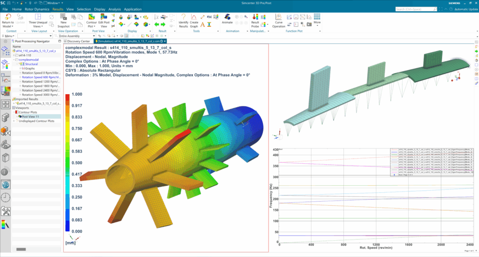The width and height of the screenshot is (479, 257).
Task: Open the Rotor Dynamics ribbon tab
Action: point(37,9)
